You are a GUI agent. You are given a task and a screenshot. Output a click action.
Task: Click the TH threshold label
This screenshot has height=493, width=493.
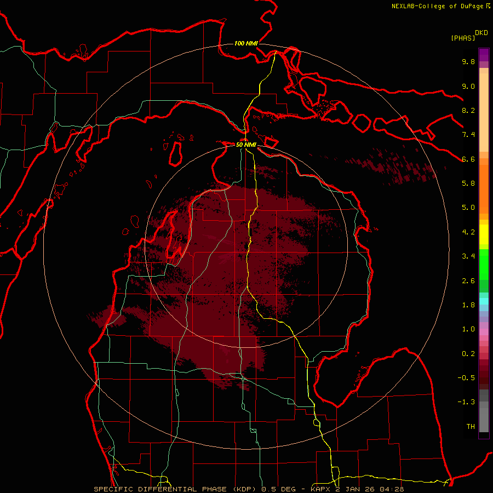pyautogui.click(x=471, y=427)
